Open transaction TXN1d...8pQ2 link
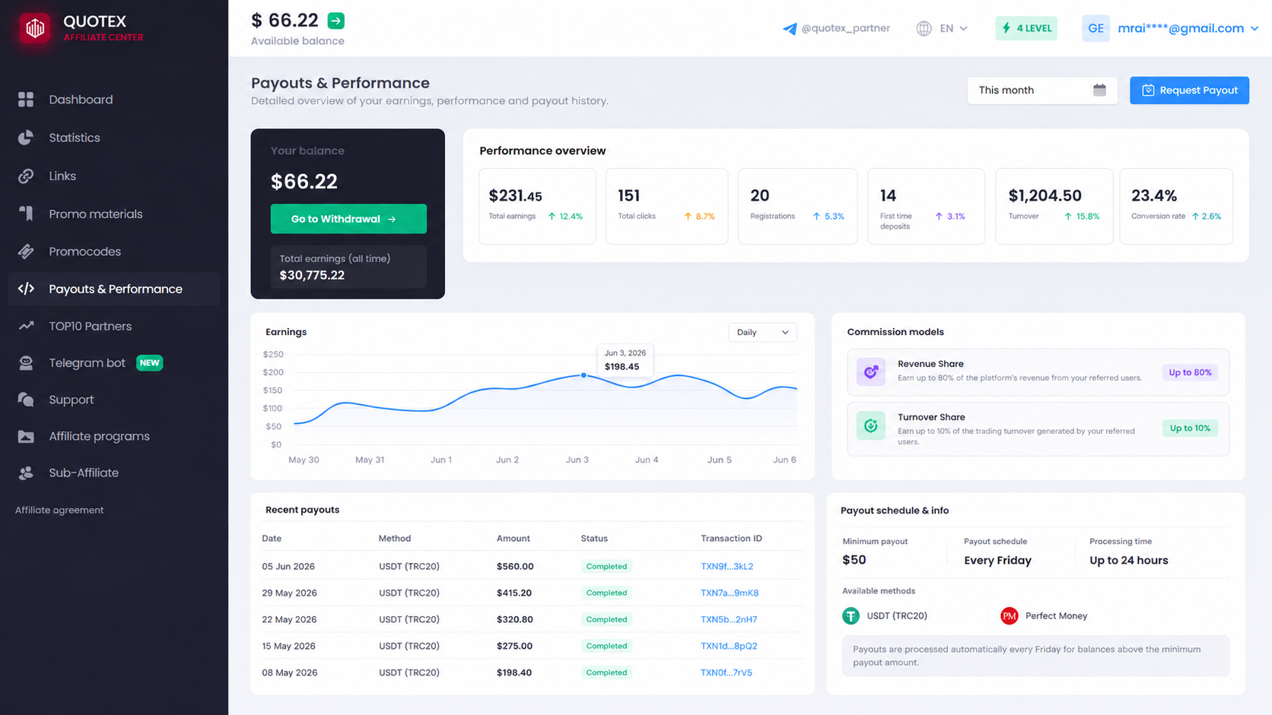 coord(729,646)
